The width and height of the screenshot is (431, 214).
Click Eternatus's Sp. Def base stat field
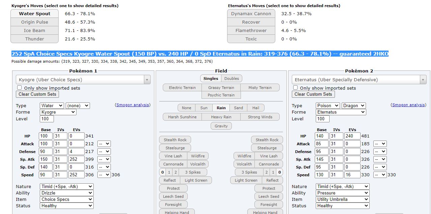(322, 167)
